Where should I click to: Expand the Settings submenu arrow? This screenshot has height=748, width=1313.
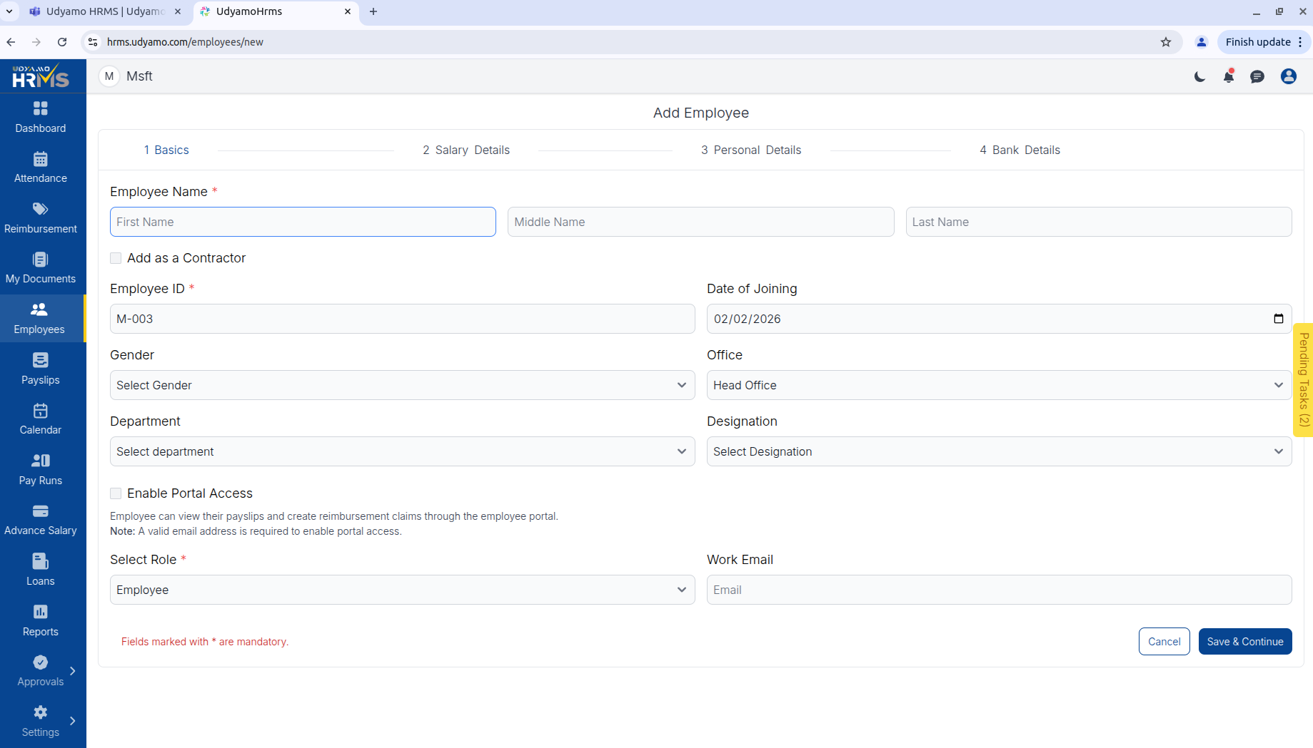point(73,721)
